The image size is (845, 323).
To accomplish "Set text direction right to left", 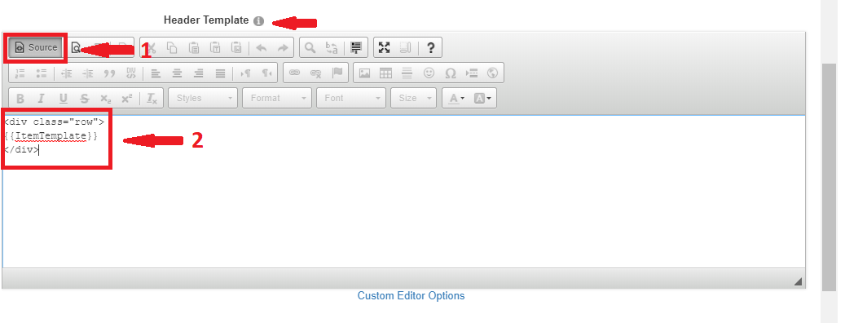I will tap(266, 73).
